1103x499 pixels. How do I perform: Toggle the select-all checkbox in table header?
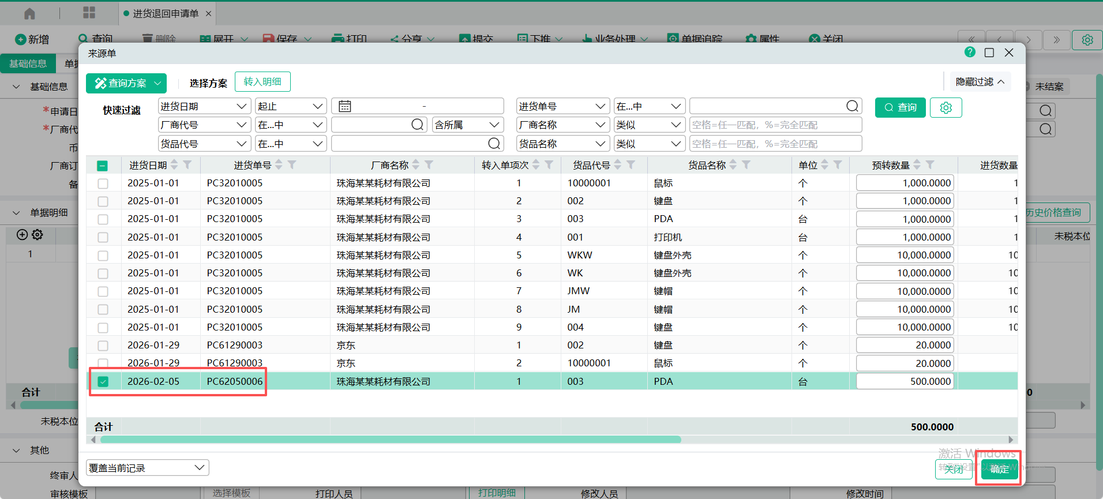coord(103,166)
